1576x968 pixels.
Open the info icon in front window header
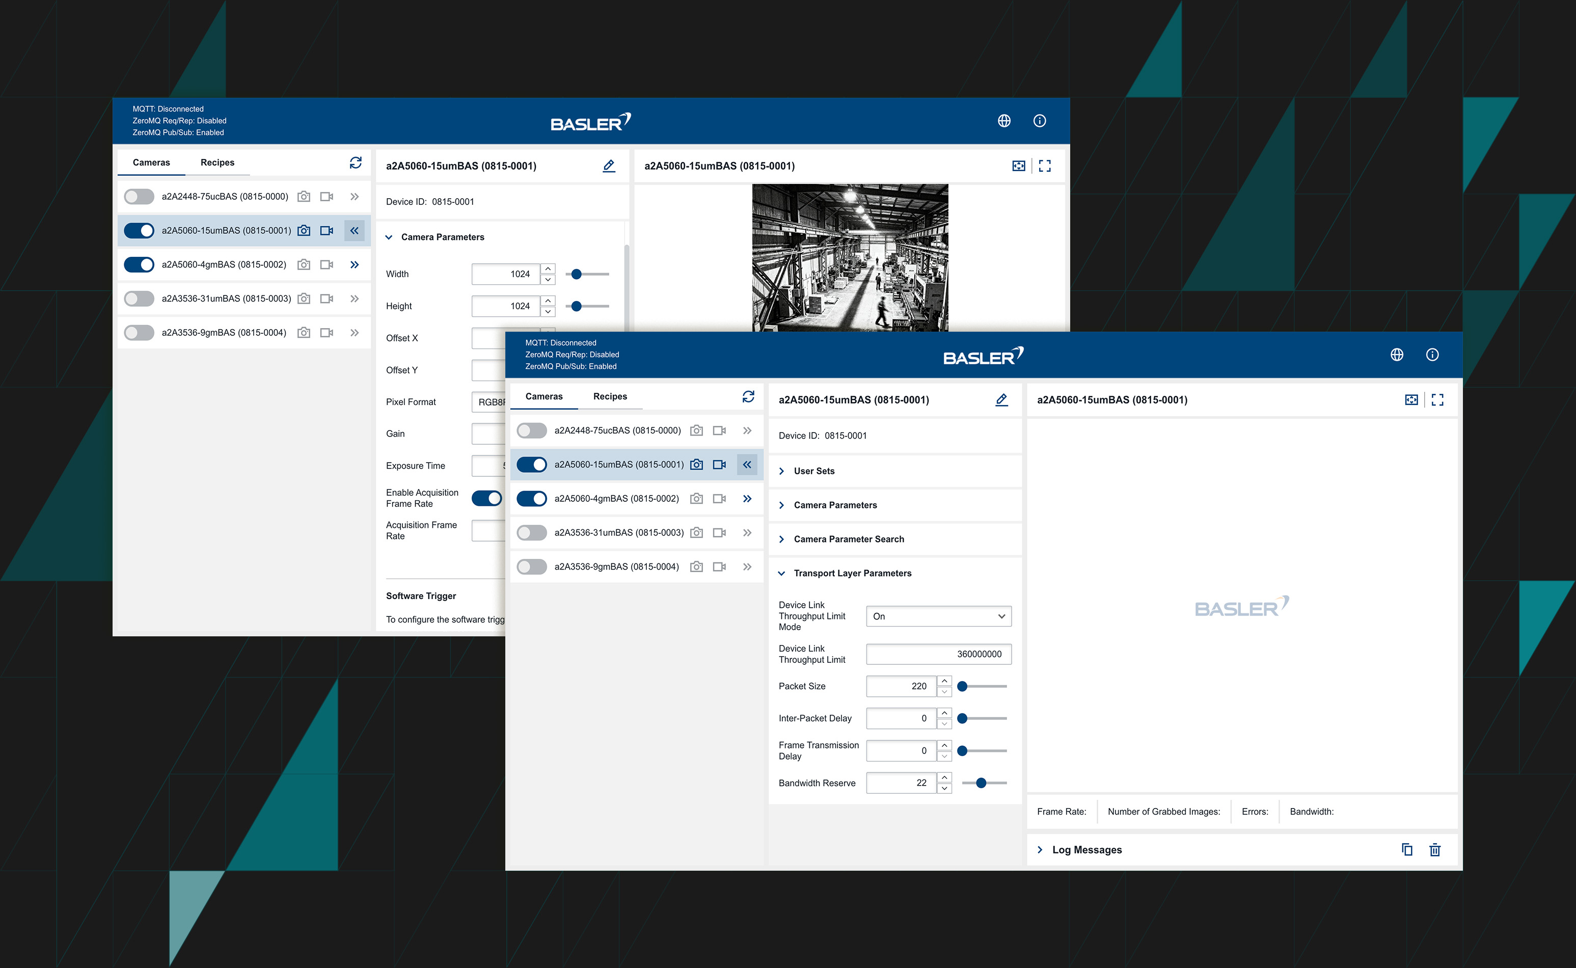click(x=1432, y=355)
